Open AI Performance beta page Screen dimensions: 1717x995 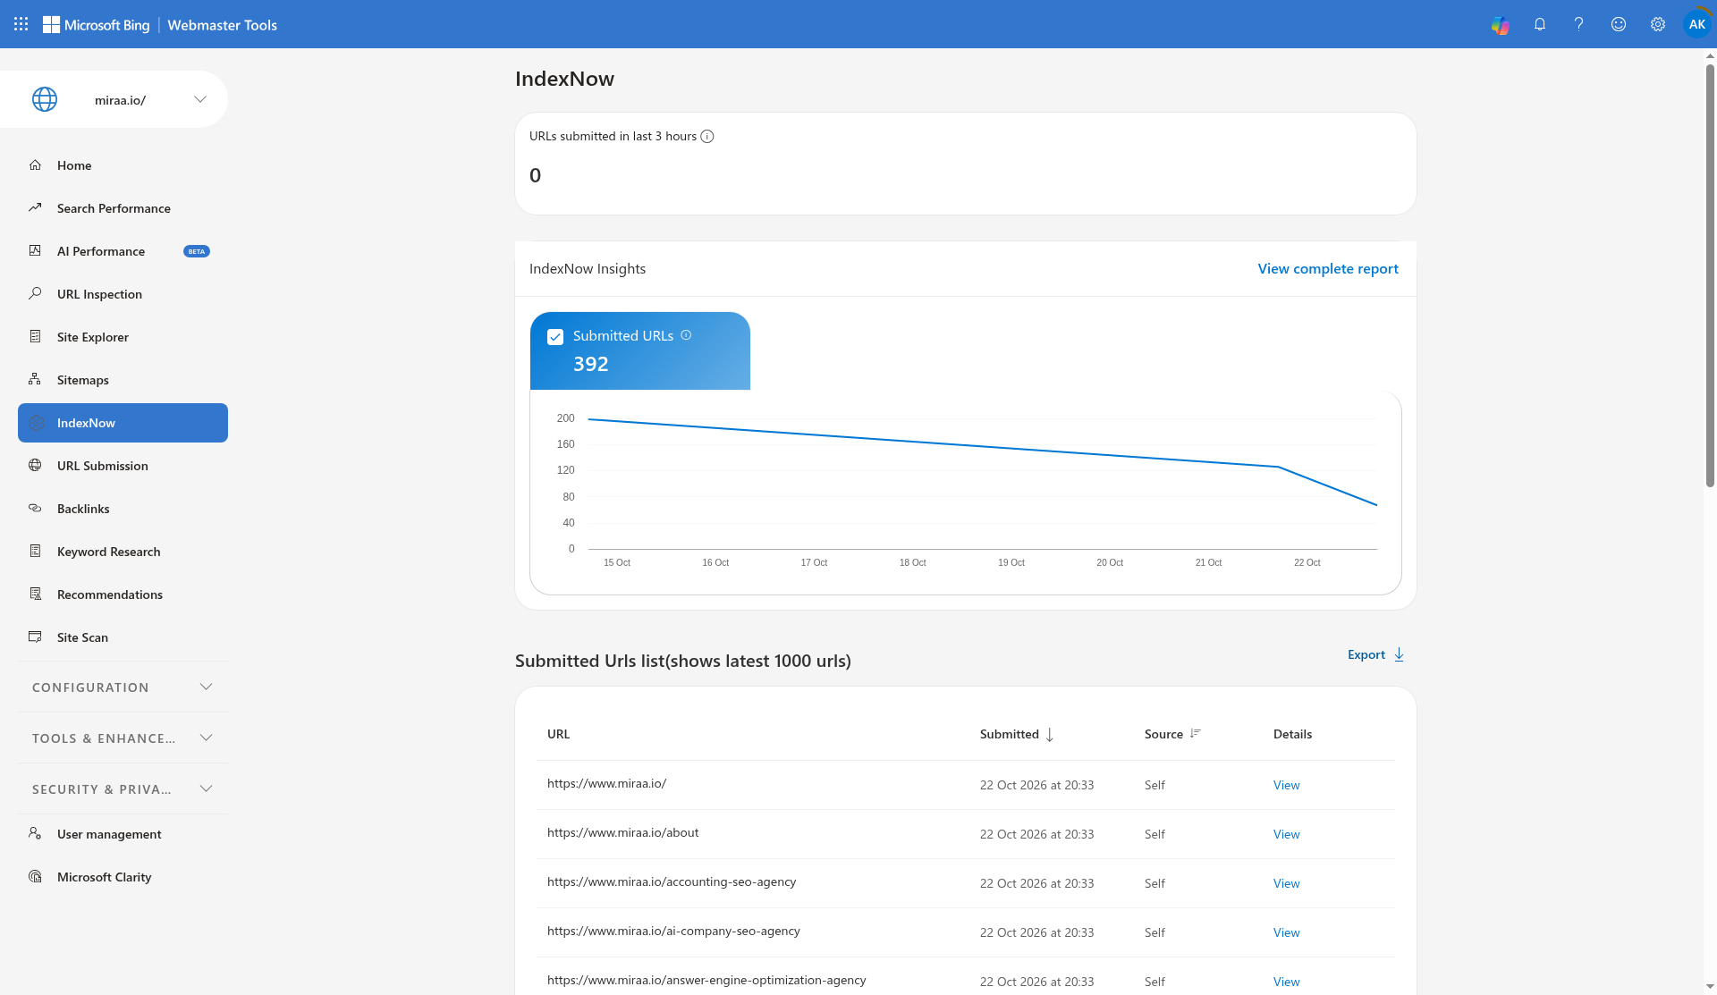pyautogui.click(x=123, y=251)
